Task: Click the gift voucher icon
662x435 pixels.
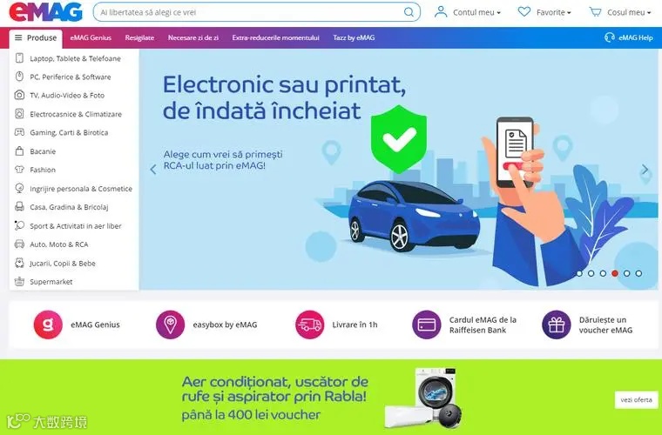Action: coord(557,325)
